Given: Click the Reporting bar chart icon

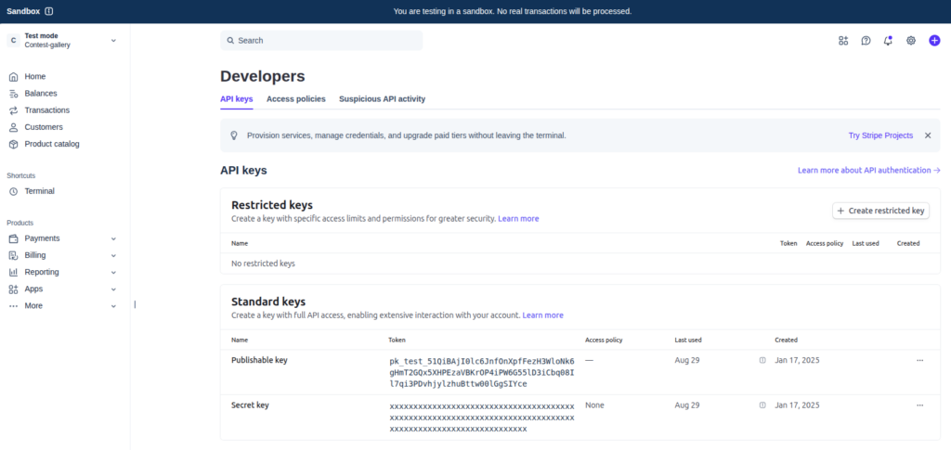Looking at the screenshot, I should click(13, 273).
